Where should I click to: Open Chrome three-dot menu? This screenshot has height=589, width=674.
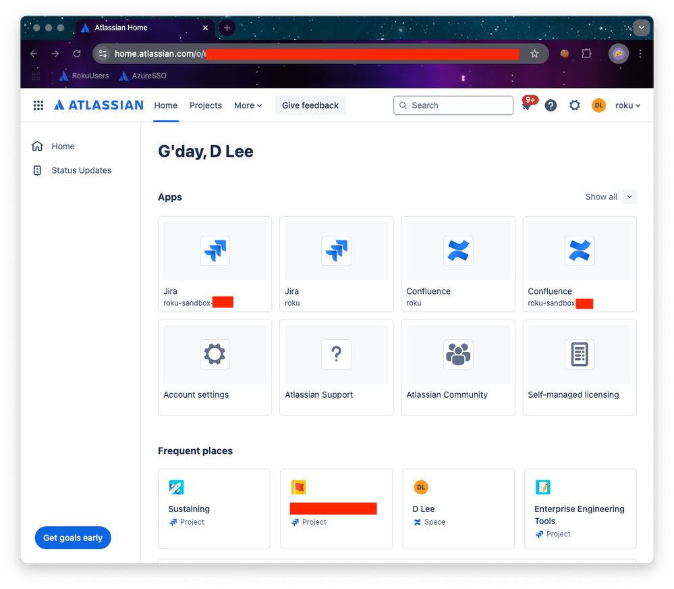point(640,53)
